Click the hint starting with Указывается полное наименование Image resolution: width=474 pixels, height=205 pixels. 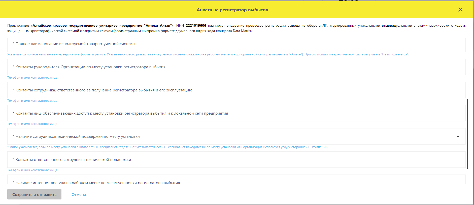[x=208, y=54]
